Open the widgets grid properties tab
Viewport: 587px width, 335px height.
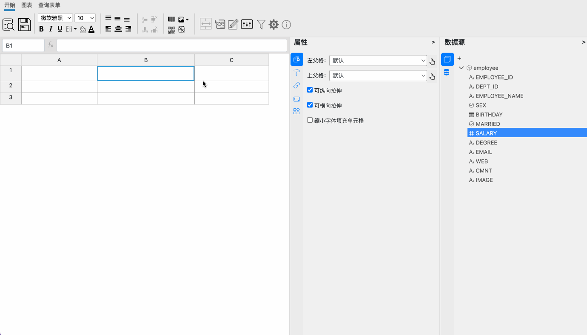[x=297, y=111]
